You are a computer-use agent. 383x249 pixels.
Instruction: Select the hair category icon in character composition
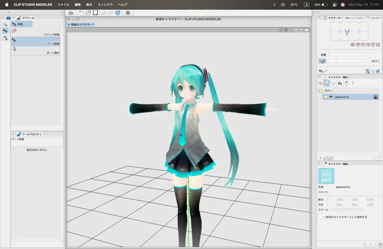click(340, 83)
